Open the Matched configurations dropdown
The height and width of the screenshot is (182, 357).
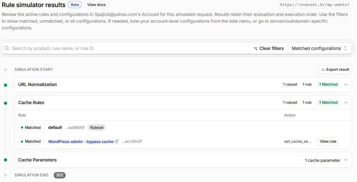click(x=319, y=49)
